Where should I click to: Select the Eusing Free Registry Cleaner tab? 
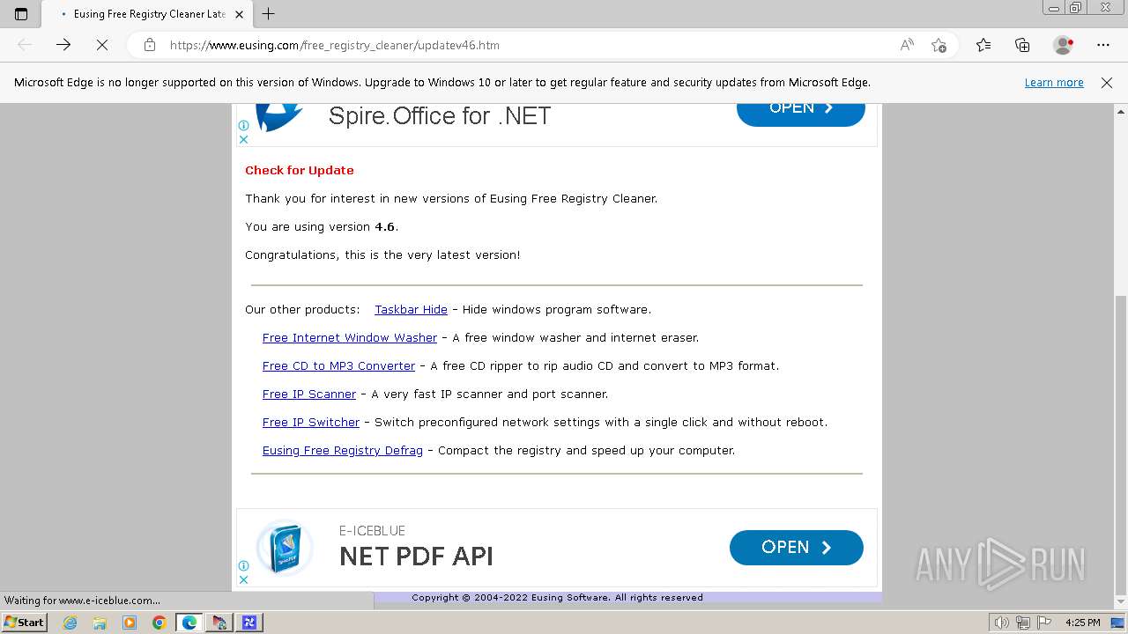coord(147,14)
